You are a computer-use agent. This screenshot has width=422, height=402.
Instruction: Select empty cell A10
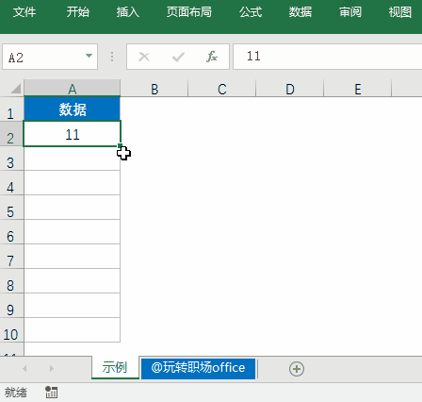[x=73, y=330]
